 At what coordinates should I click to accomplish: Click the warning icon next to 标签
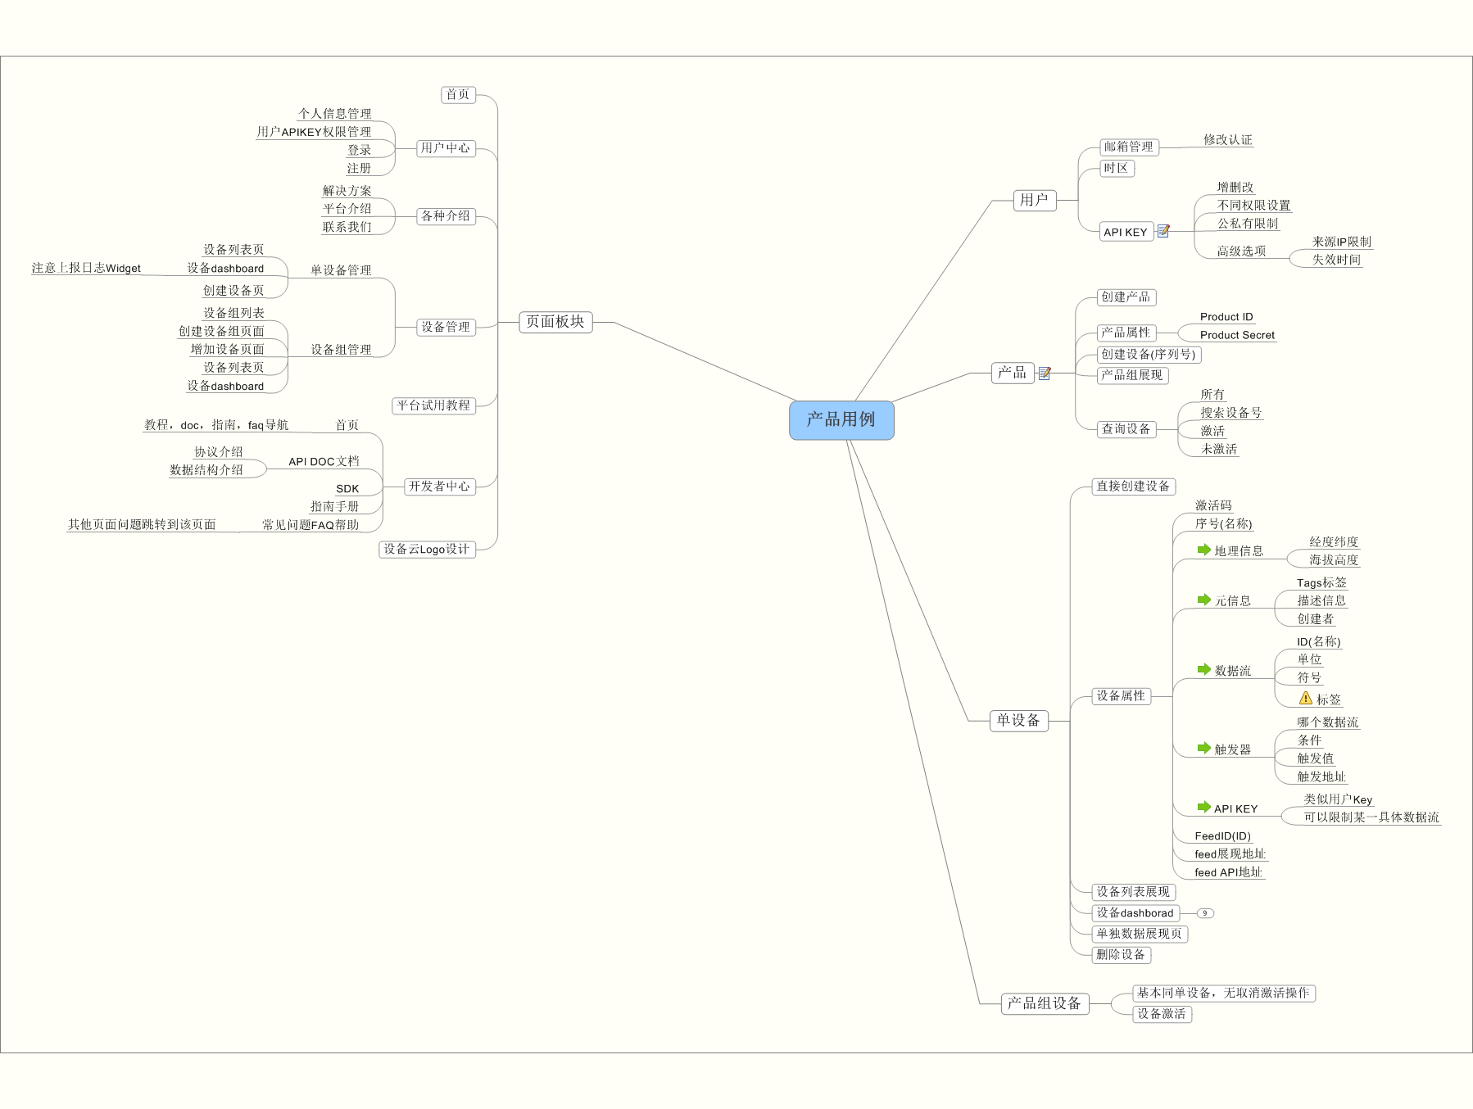(x=1306, y=698)
